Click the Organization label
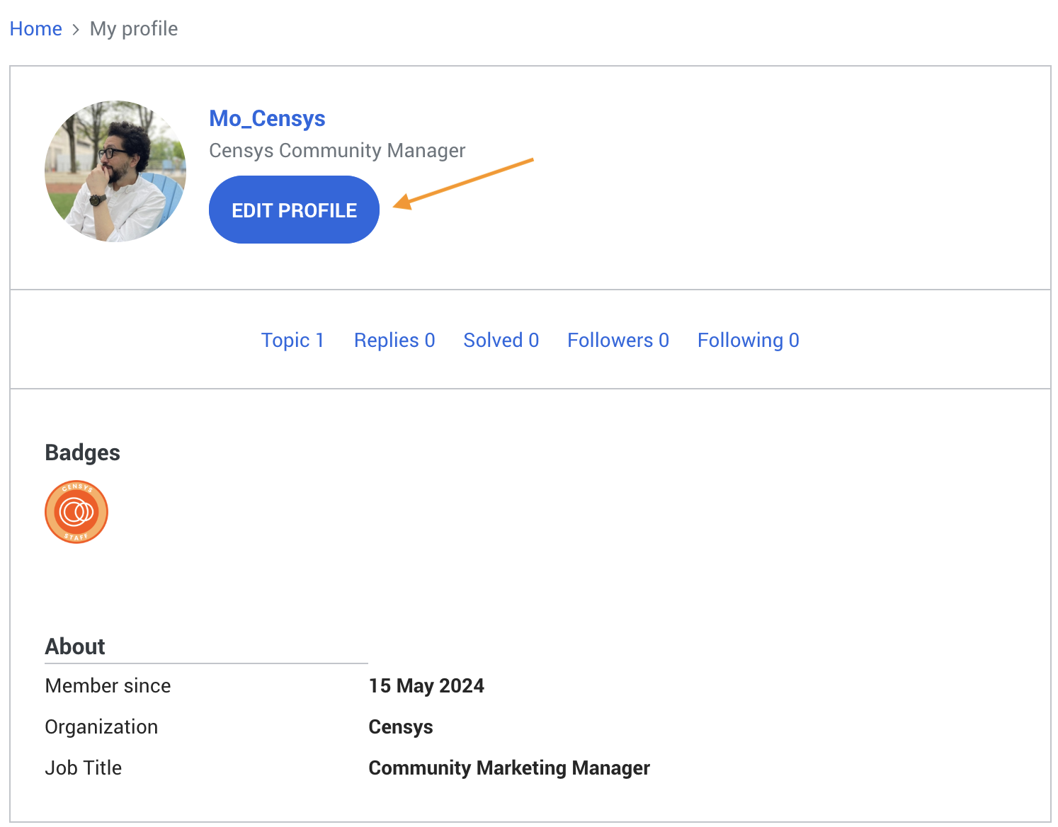 tap(101, 727)
